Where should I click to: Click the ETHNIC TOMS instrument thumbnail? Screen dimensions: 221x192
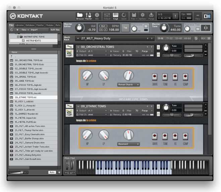(69, 113)
